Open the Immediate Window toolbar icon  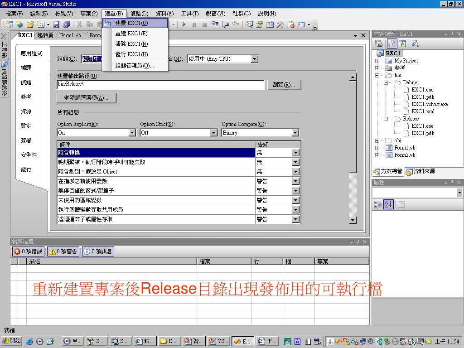click(x=301, y=24)
